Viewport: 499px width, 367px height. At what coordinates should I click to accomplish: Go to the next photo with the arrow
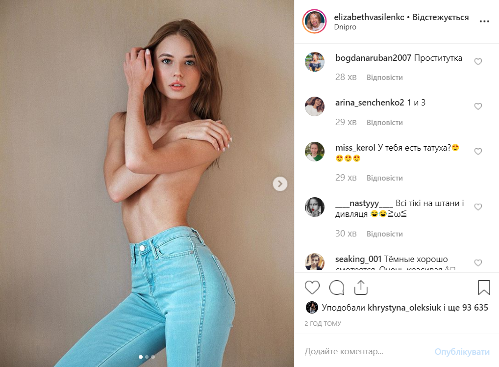click(280, 184)
